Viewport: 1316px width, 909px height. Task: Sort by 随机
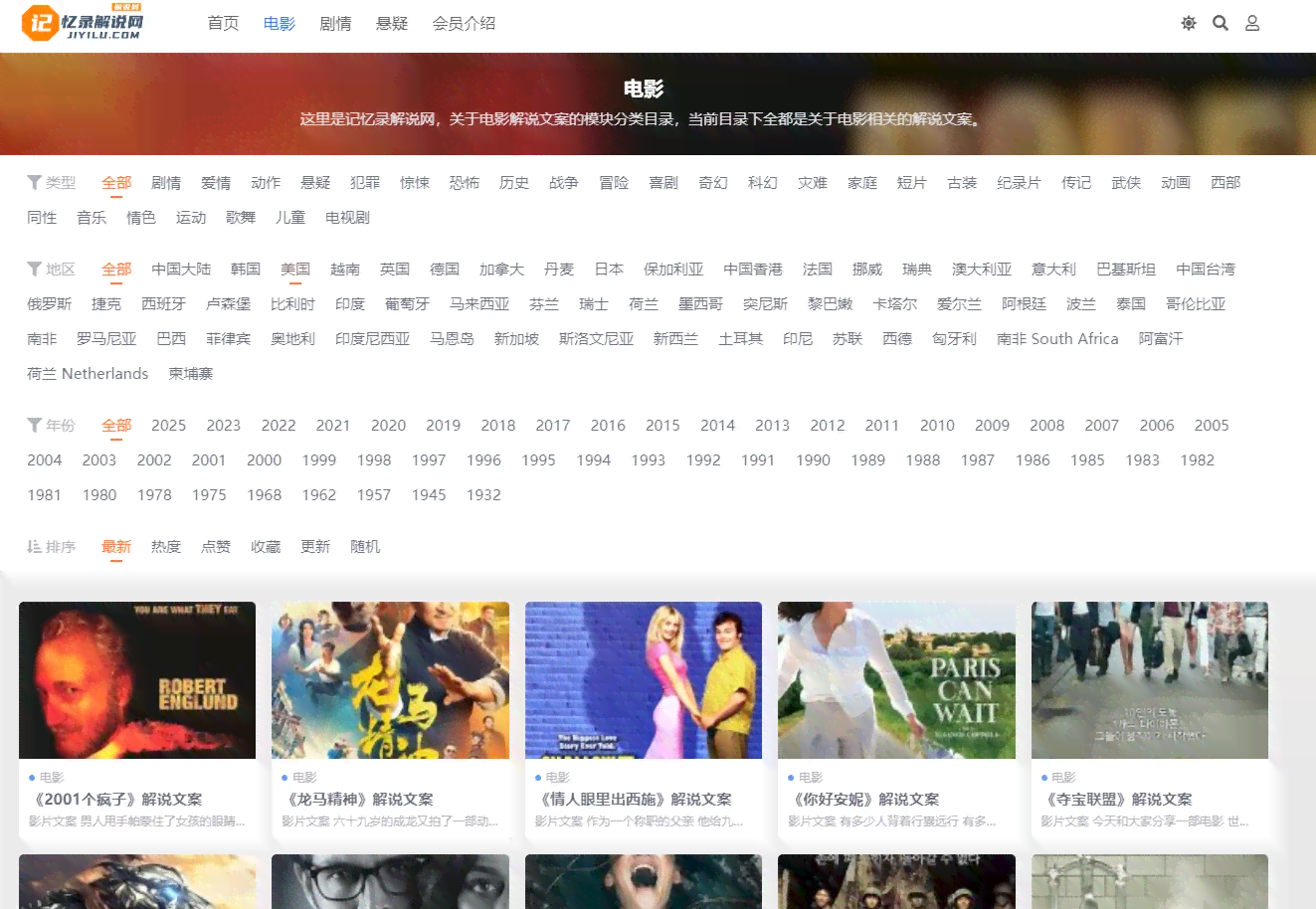tap(365, 547)
